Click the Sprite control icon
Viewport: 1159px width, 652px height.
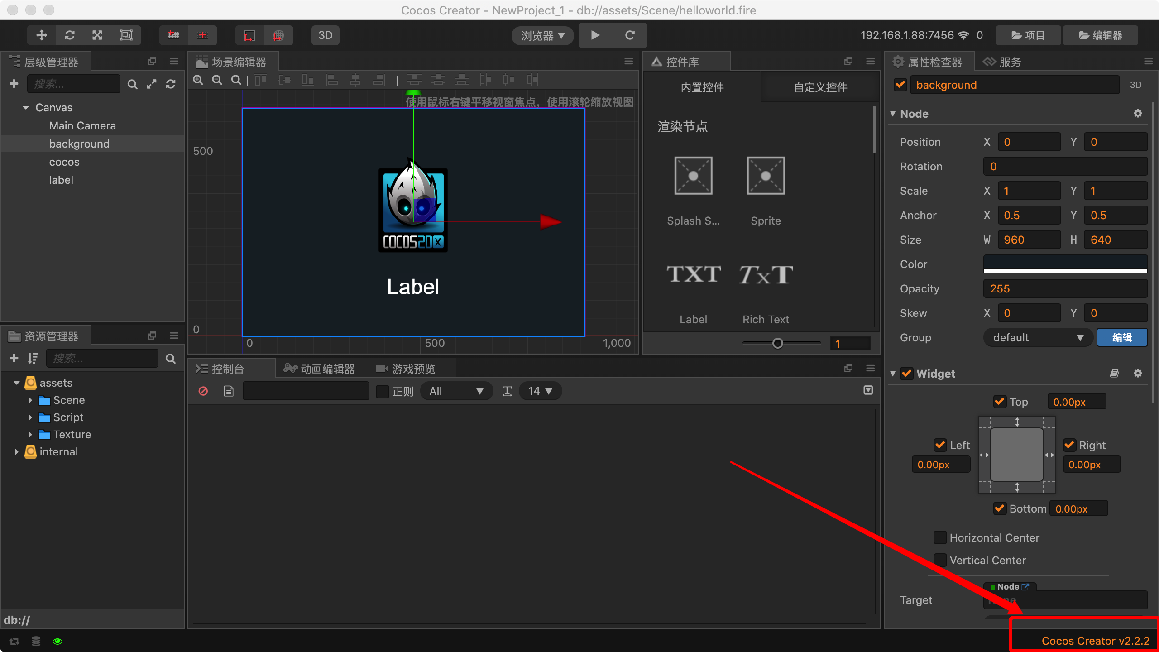click(766, 176)
